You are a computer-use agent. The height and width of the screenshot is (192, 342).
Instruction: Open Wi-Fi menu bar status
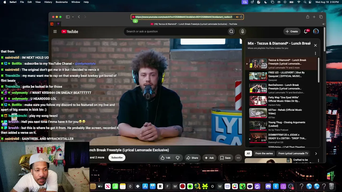pyautogui.click(x=299, y=2)
